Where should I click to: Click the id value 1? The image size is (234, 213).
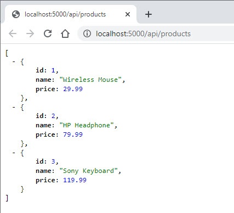[x=53, y=70]
